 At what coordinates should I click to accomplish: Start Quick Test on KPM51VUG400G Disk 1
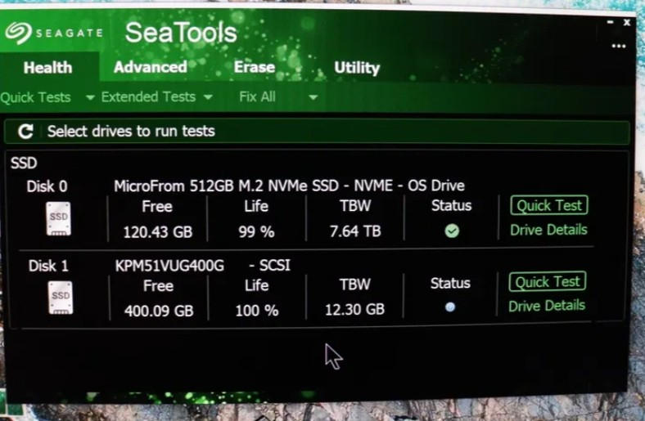548,282
